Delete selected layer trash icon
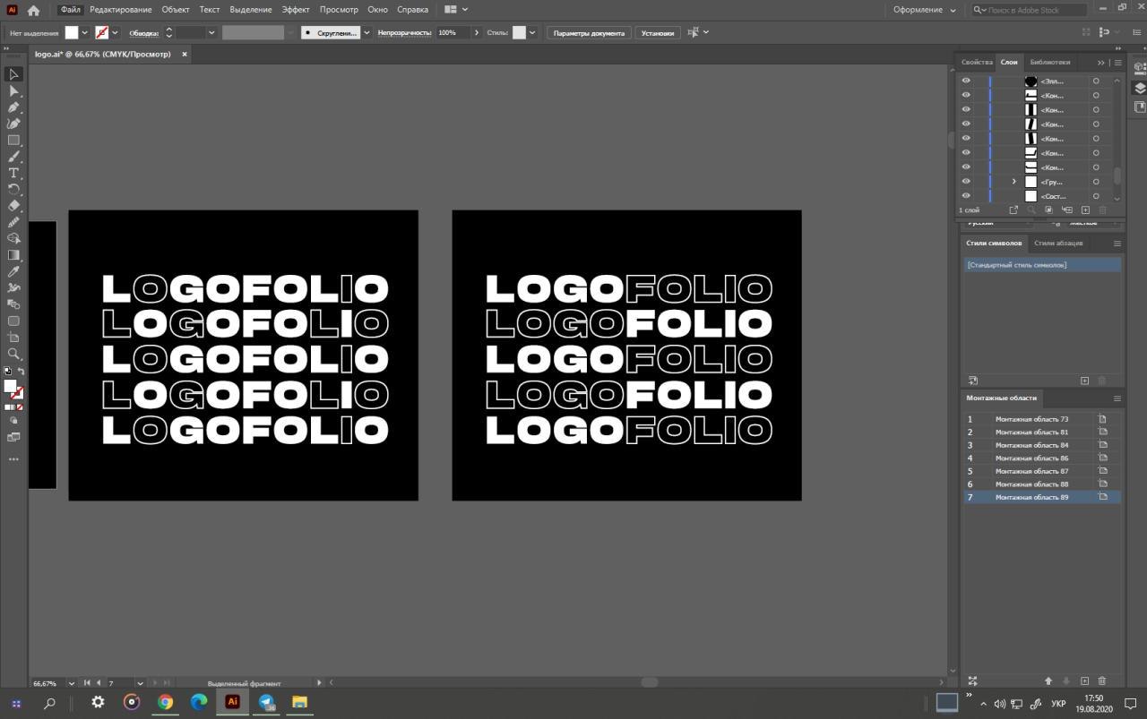Viewport: 1147px width, 719px height. point(1102,210)
